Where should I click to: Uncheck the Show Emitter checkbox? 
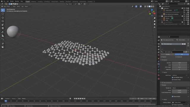(172, 96)
